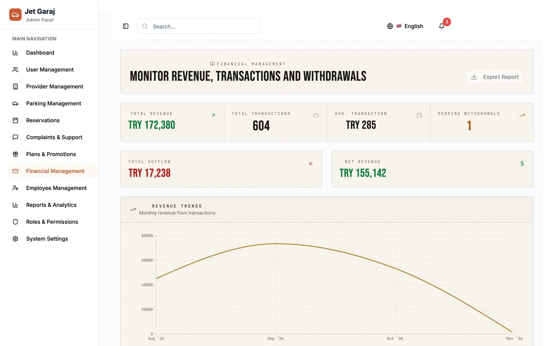The height and width of the screenshot is (346, 555).
Task: Focus the Search input field
Action: (x=199, y=26)
